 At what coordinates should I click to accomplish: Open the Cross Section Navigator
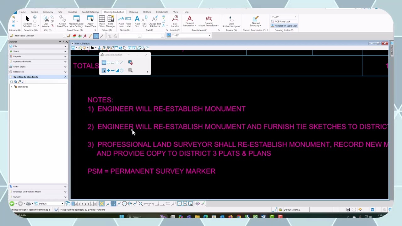tap(231, 21)
